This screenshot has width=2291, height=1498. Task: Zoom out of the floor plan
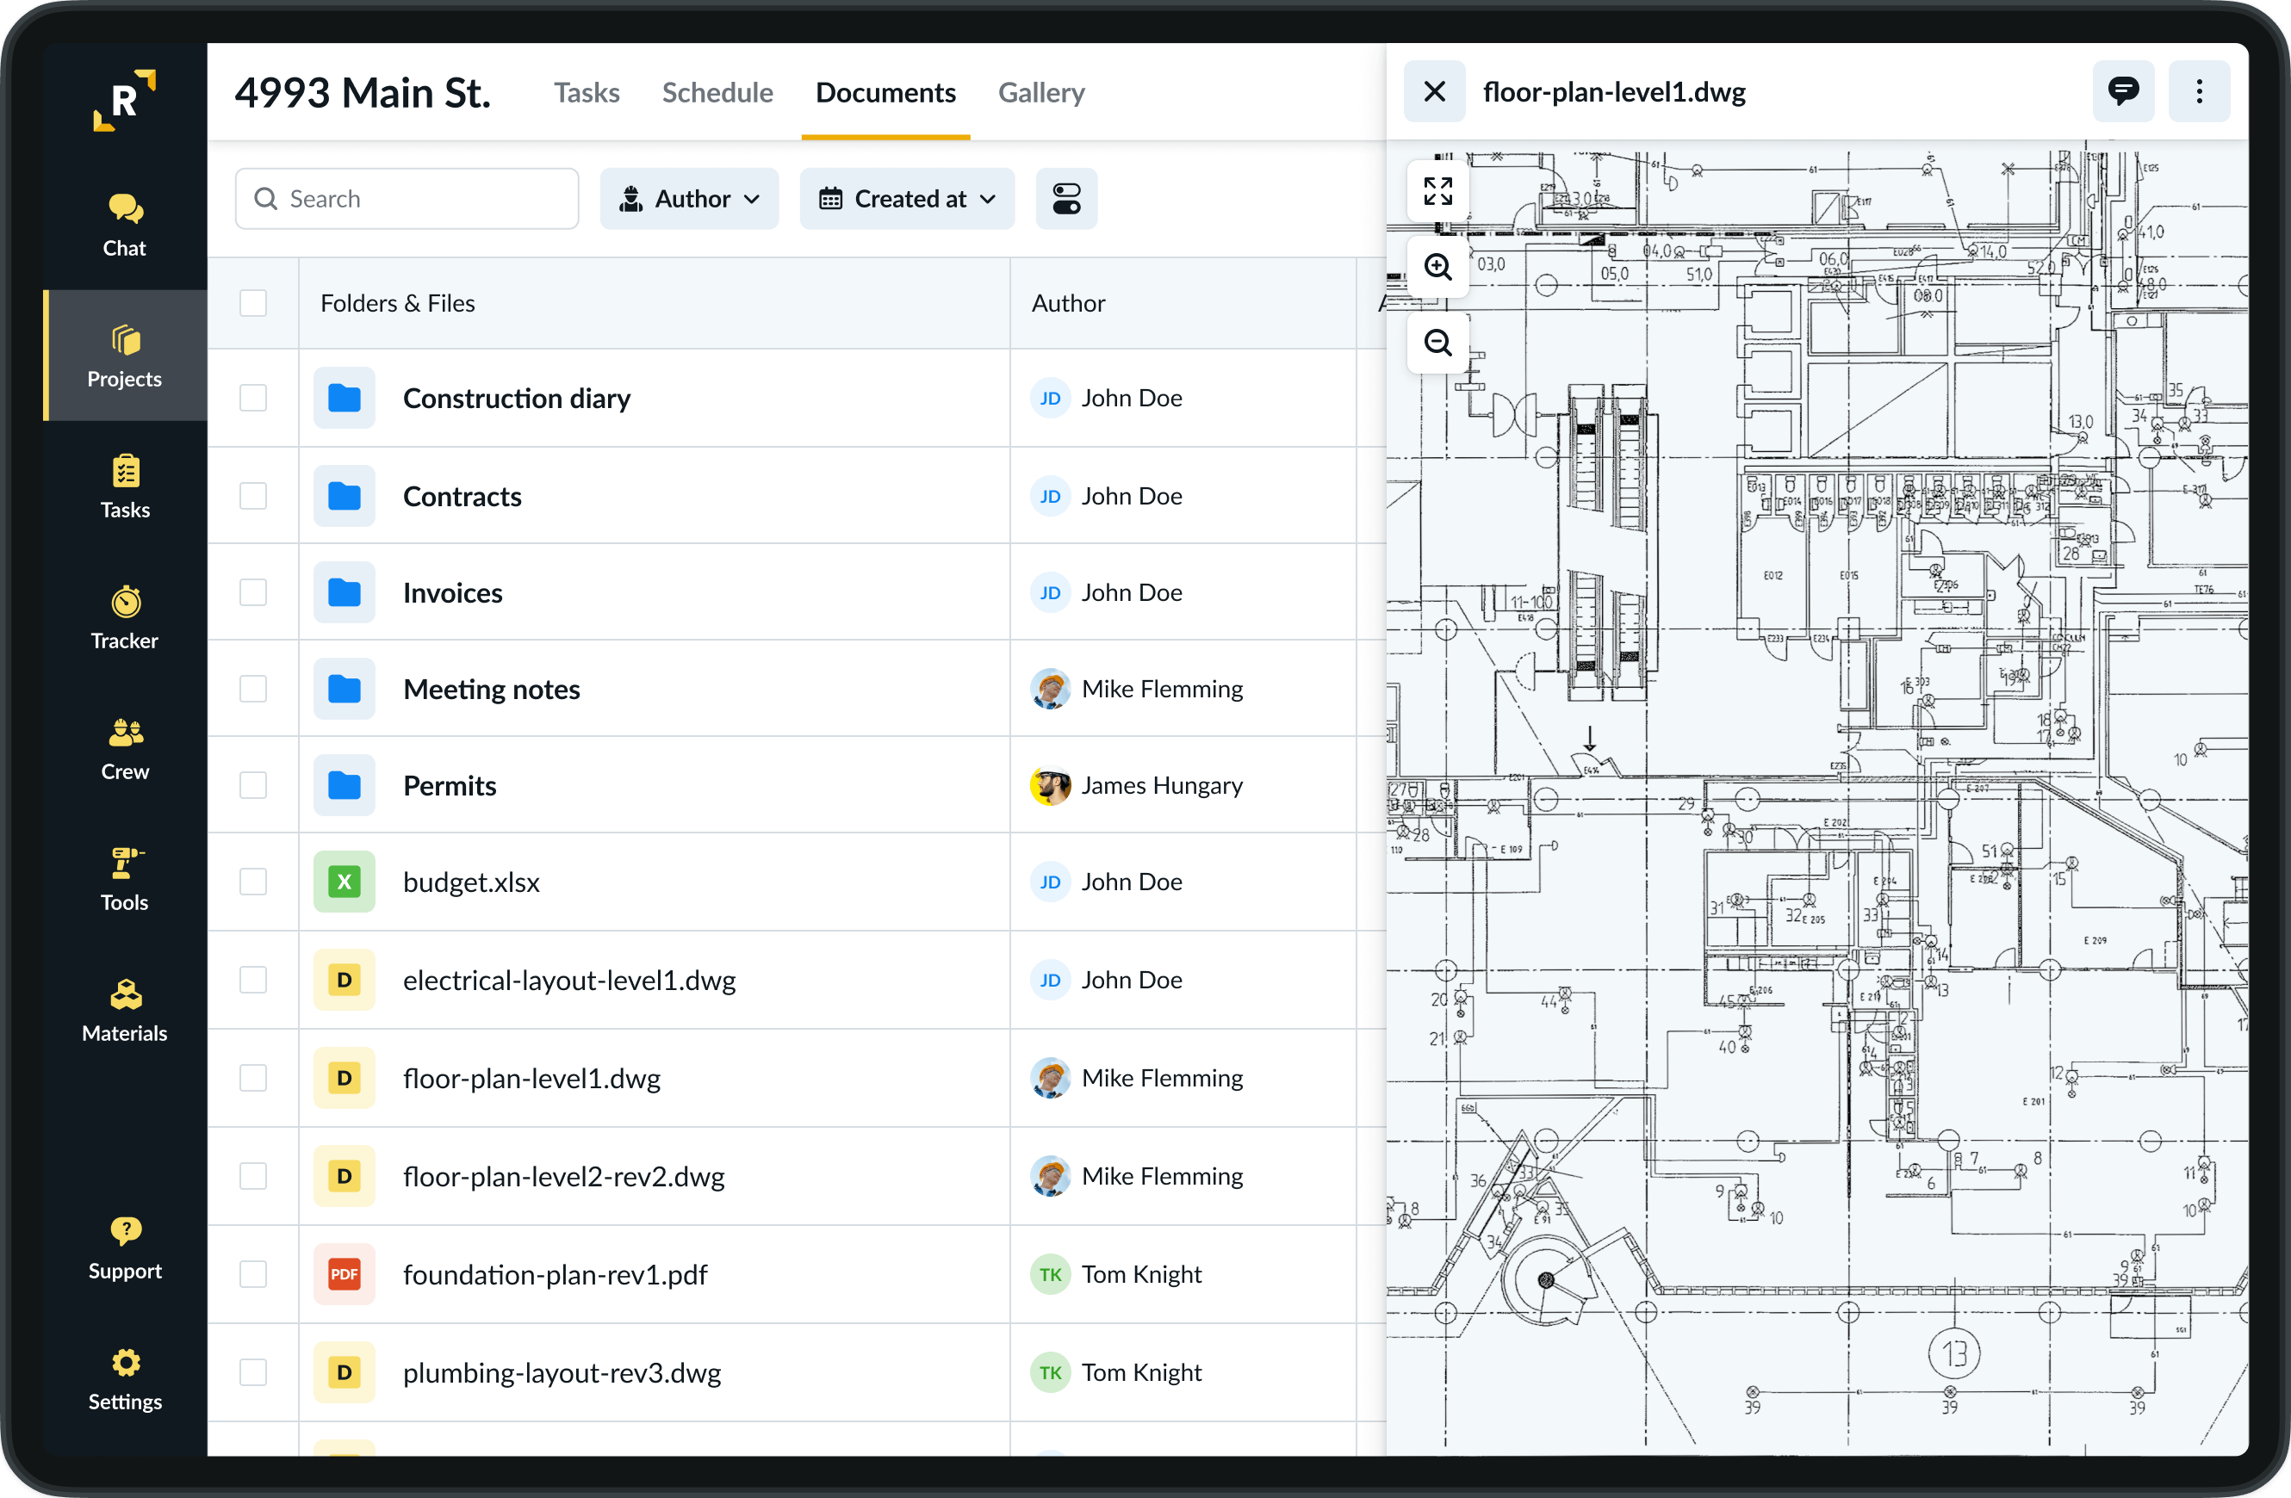pos(1437,343)
